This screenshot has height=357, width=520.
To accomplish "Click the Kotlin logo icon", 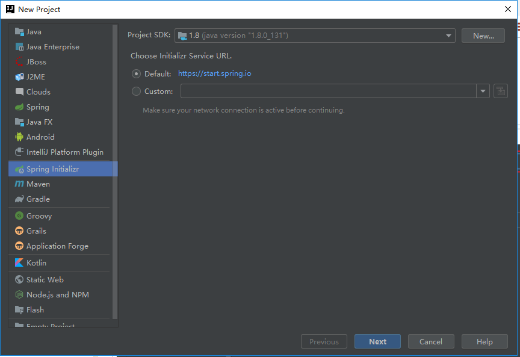I will [19, 262].
